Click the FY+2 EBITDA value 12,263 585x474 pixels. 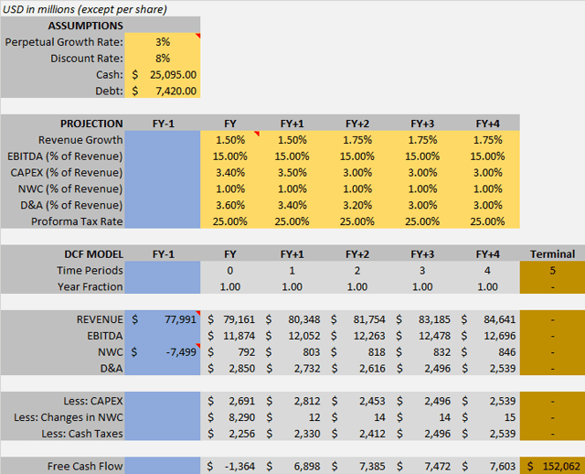(359, 336)
